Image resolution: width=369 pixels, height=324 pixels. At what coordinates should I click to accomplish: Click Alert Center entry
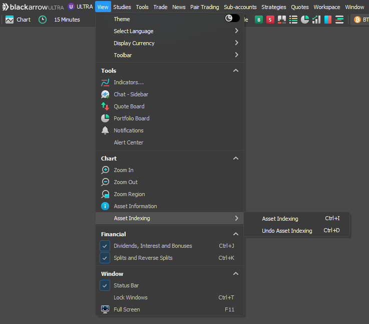(x=128, y=142)
